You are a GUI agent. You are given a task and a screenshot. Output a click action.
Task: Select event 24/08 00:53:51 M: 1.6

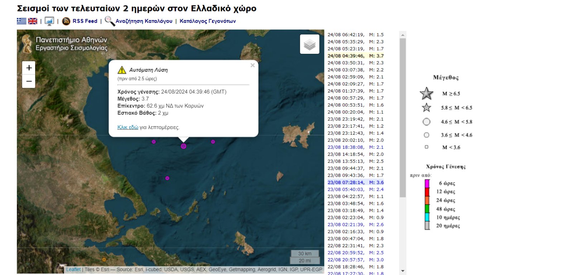coord(356,105)
